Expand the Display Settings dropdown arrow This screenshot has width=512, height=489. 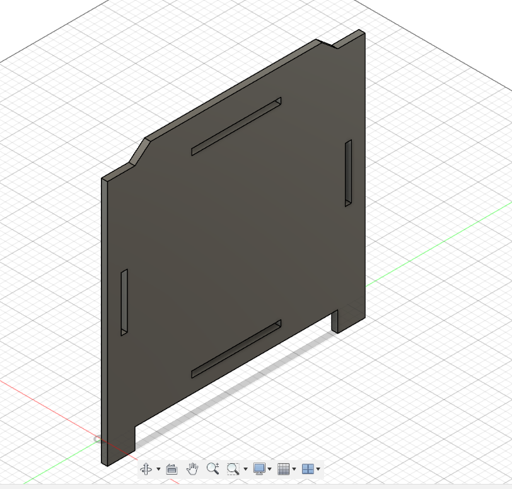click(x=269, y=469)
